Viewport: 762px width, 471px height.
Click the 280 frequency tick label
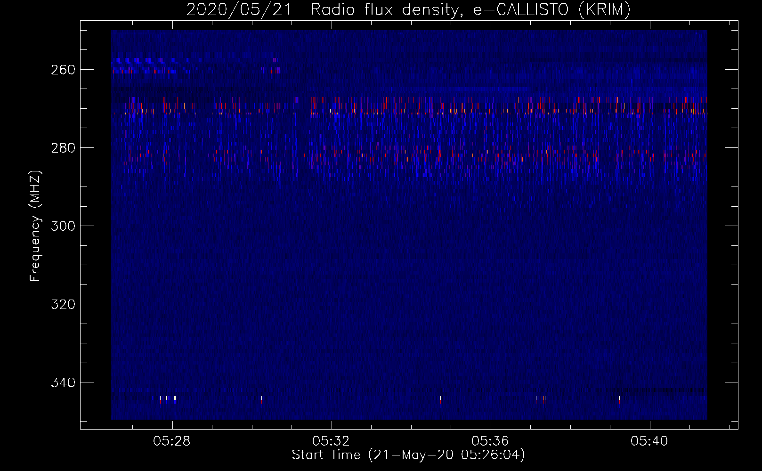63,148
